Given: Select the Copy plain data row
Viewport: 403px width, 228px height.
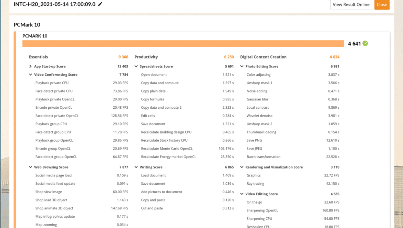Looking at the screenshot, I should (187, 91).
